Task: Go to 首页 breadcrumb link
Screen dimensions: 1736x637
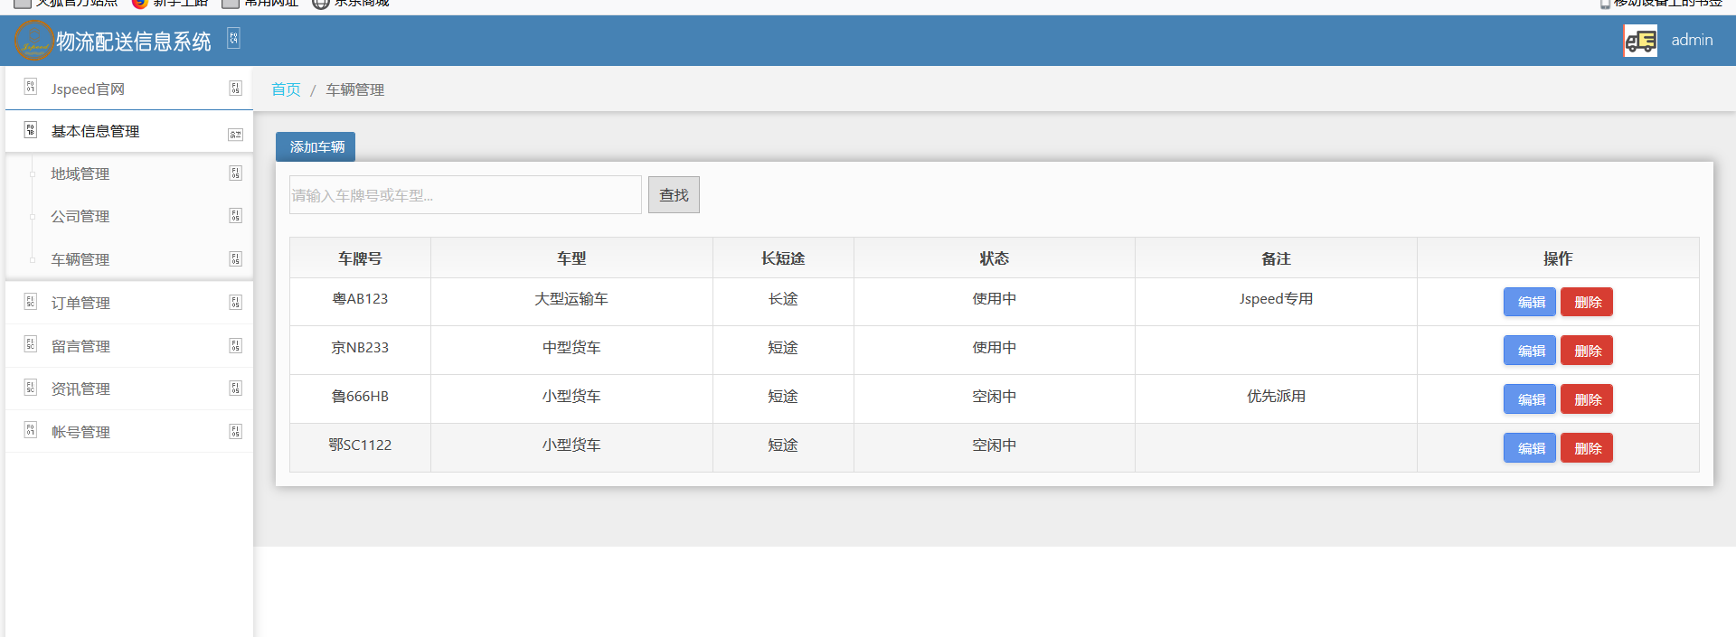Action: tap(286, 89)
